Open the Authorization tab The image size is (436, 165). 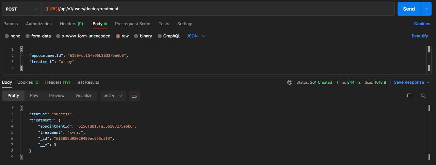click(x=39, y=24)
